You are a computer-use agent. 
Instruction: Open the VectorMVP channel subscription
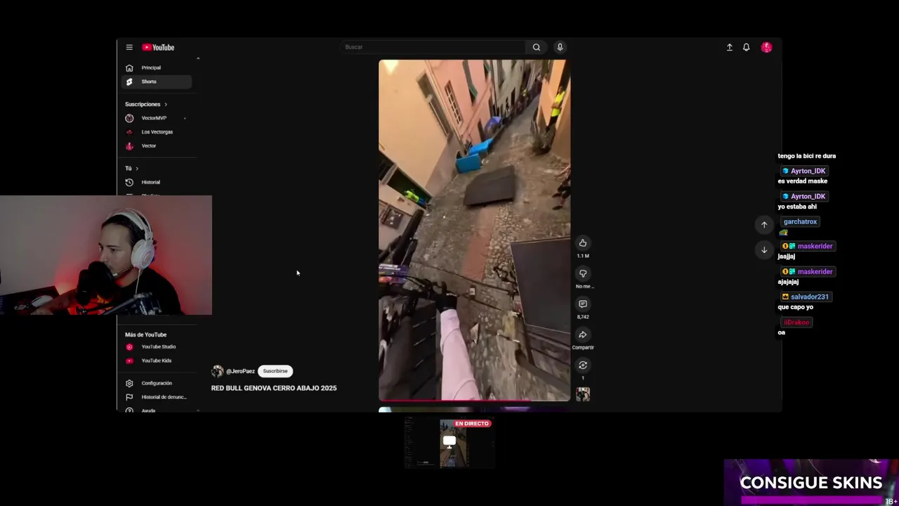(154, 118)
